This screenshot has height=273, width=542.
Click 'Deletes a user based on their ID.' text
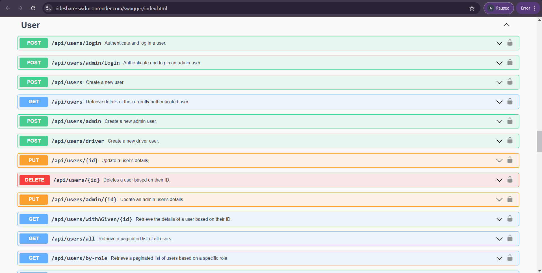[x=137, y=180]
